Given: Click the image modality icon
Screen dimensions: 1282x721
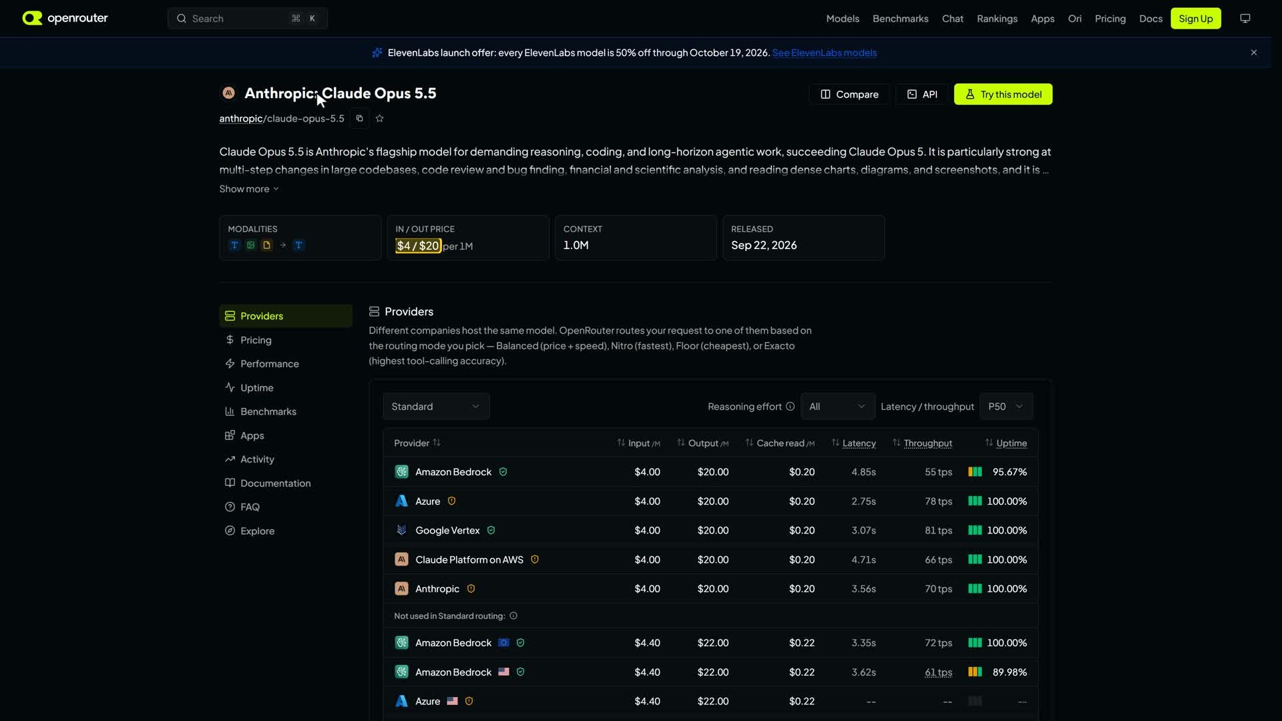Looking at the screenshot, I should pyautogui.click(x=250, y=245).
